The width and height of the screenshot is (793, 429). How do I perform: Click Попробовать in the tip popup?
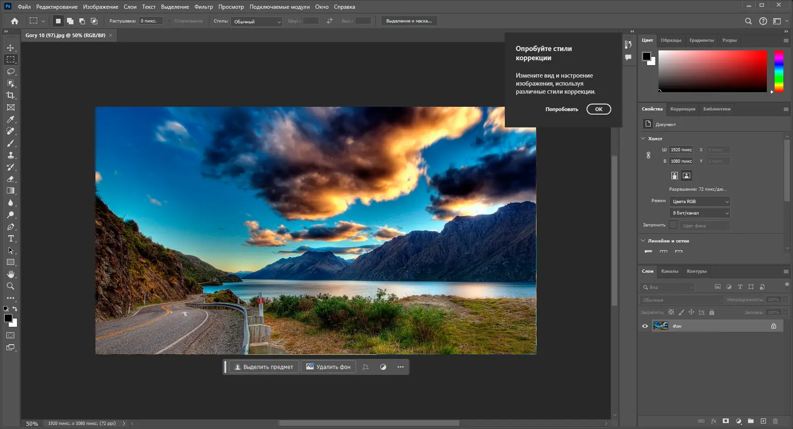click(x=562, y=109)
